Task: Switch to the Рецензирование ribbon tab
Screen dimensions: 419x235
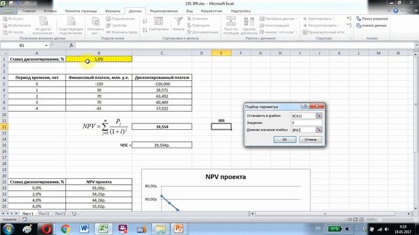Action: click(x=164, y=11)
